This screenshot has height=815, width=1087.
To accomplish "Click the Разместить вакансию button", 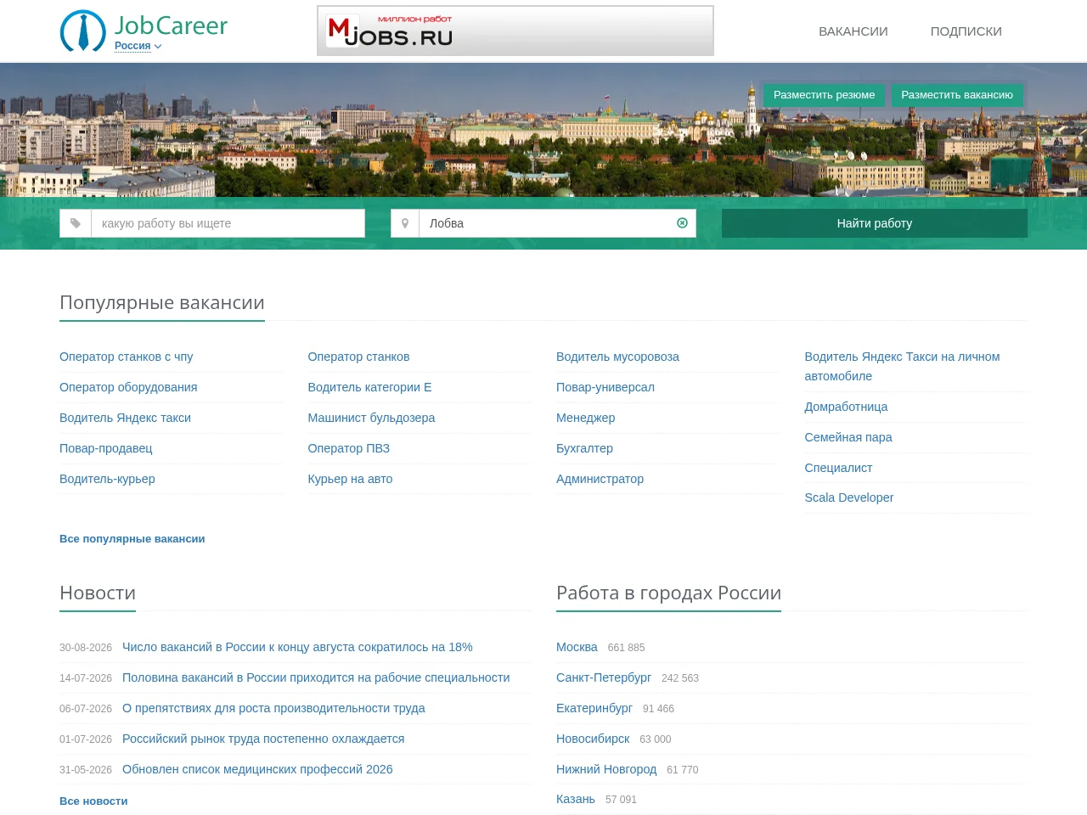I will [957, 95].
